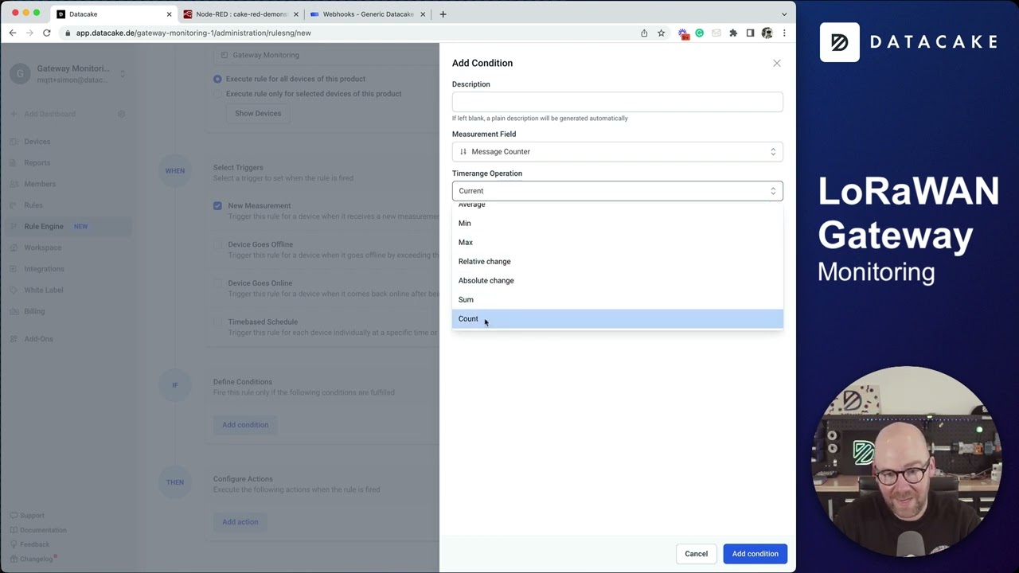The width and height of the screenshot is (1019, 573).
Task: Open a new browser tab
Action: click(443, 14)
